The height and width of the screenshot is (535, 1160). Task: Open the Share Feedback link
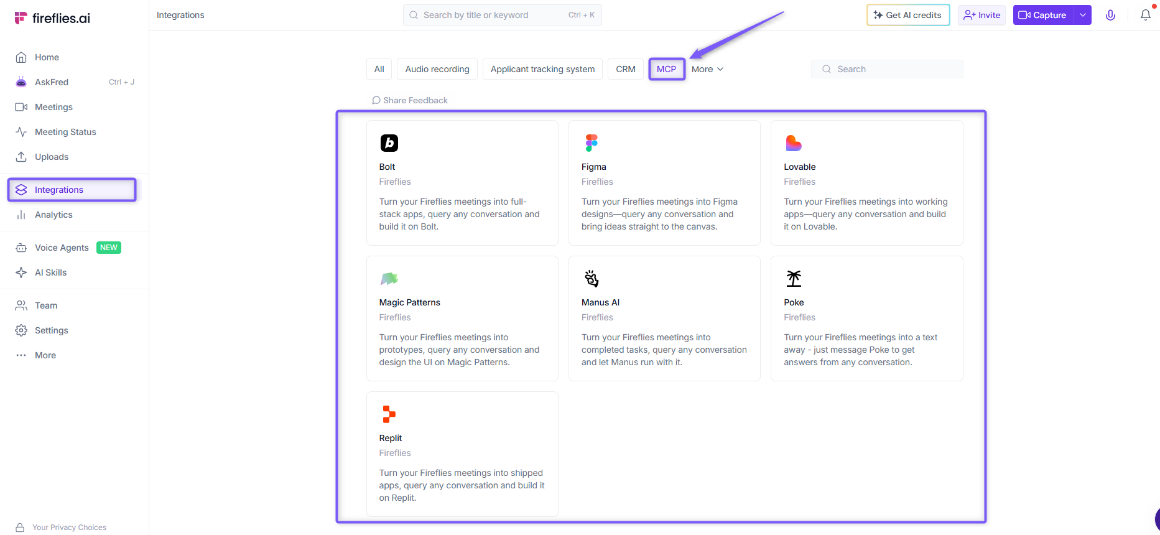[x=410, y=100]
